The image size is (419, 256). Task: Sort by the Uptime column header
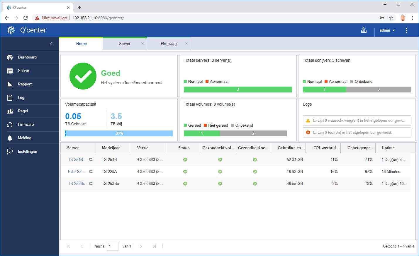(388, 148)
